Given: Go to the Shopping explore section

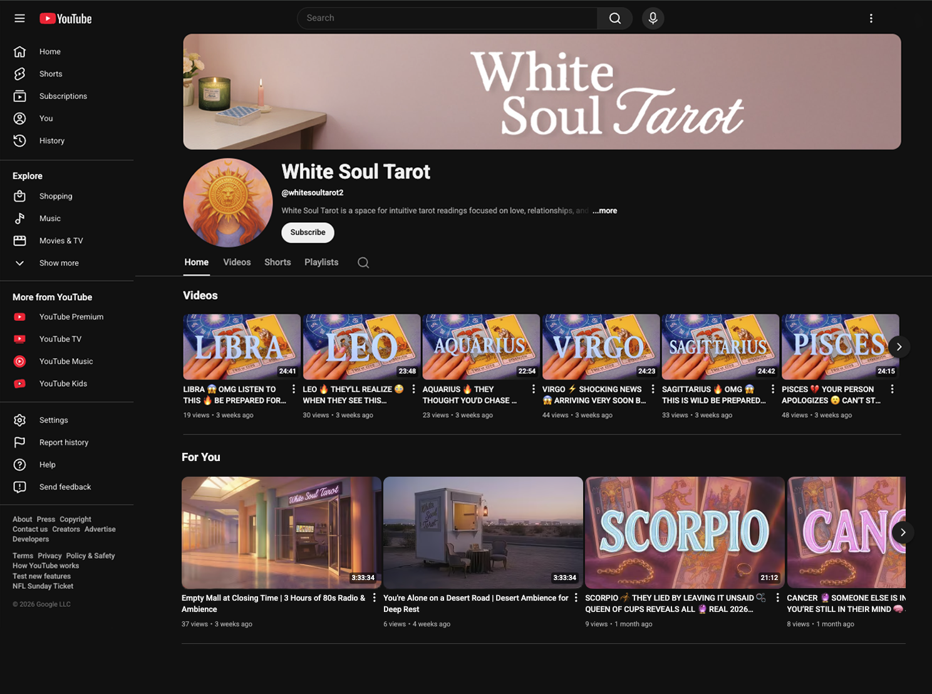Looking at the screenshot, I should (x=56, y=195).
